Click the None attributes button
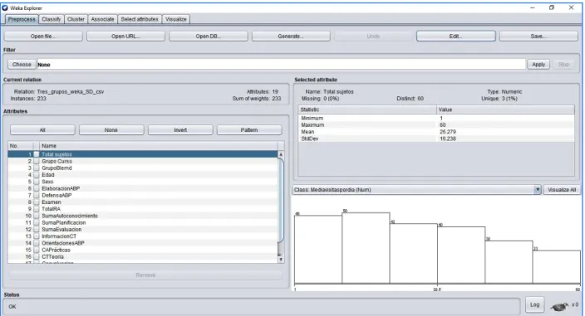 111,130
